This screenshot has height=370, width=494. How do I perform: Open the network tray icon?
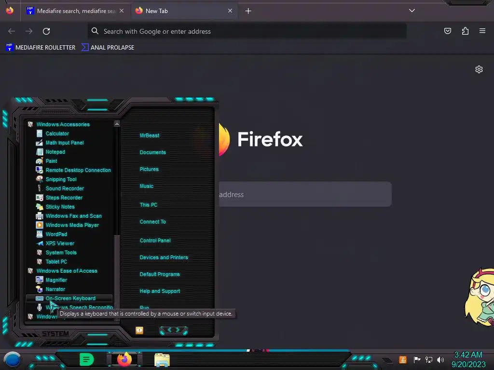tap(429, 359)
